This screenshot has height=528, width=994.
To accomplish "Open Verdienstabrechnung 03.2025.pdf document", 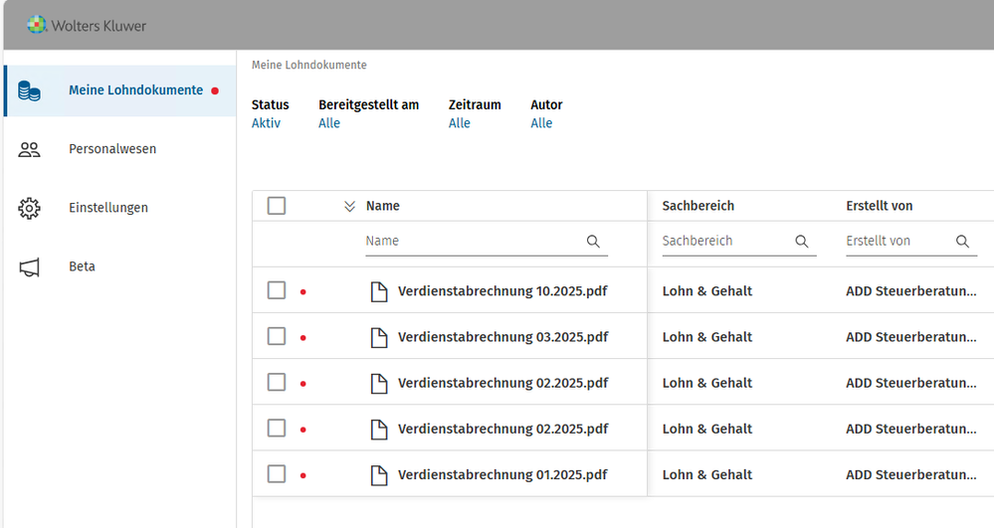I will point(502,336).
